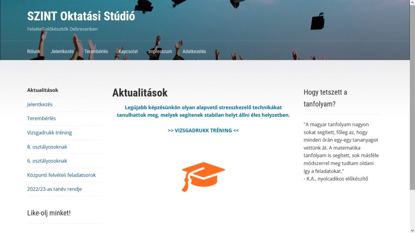Open Központi felvételi feladatsorok

(x=62, y=175)
